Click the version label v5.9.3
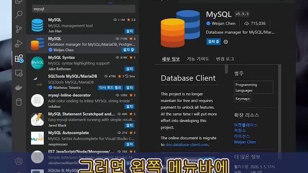 click(242, 14)
